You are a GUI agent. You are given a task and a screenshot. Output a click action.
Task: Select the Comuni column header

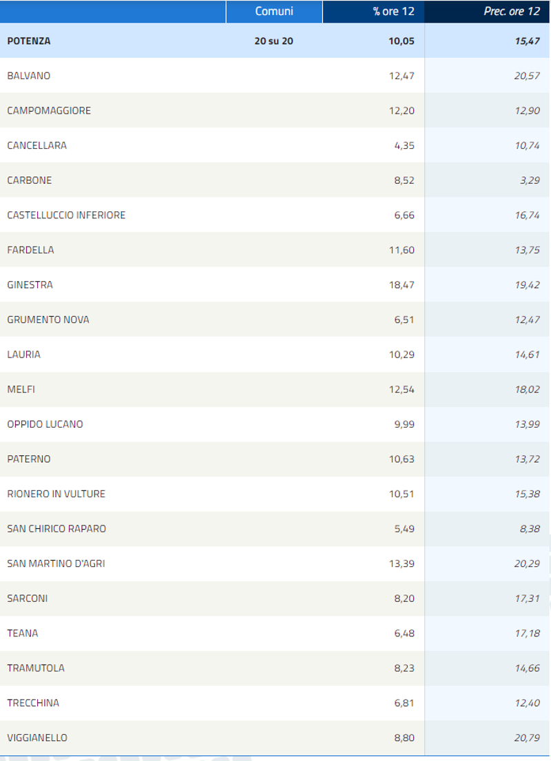[x=274, y=11]
